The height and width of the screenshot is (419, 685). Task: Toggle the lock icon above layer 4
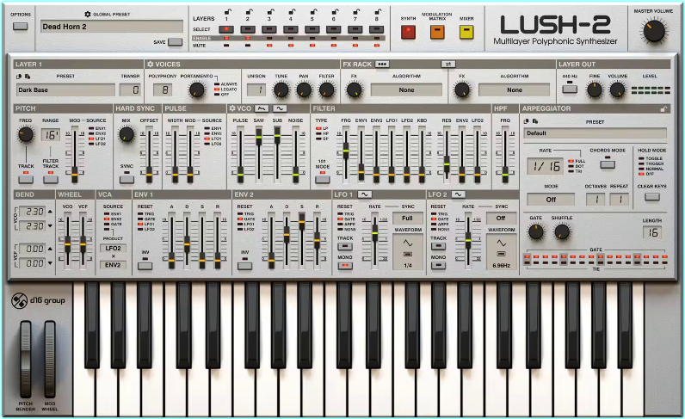[x=292, y=12]
